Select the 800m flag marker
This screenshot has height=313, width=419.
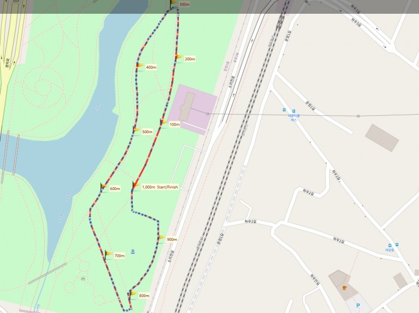[133, 294]
